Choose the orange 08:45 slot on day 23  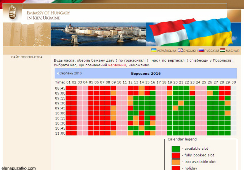[x=192, y=88]
